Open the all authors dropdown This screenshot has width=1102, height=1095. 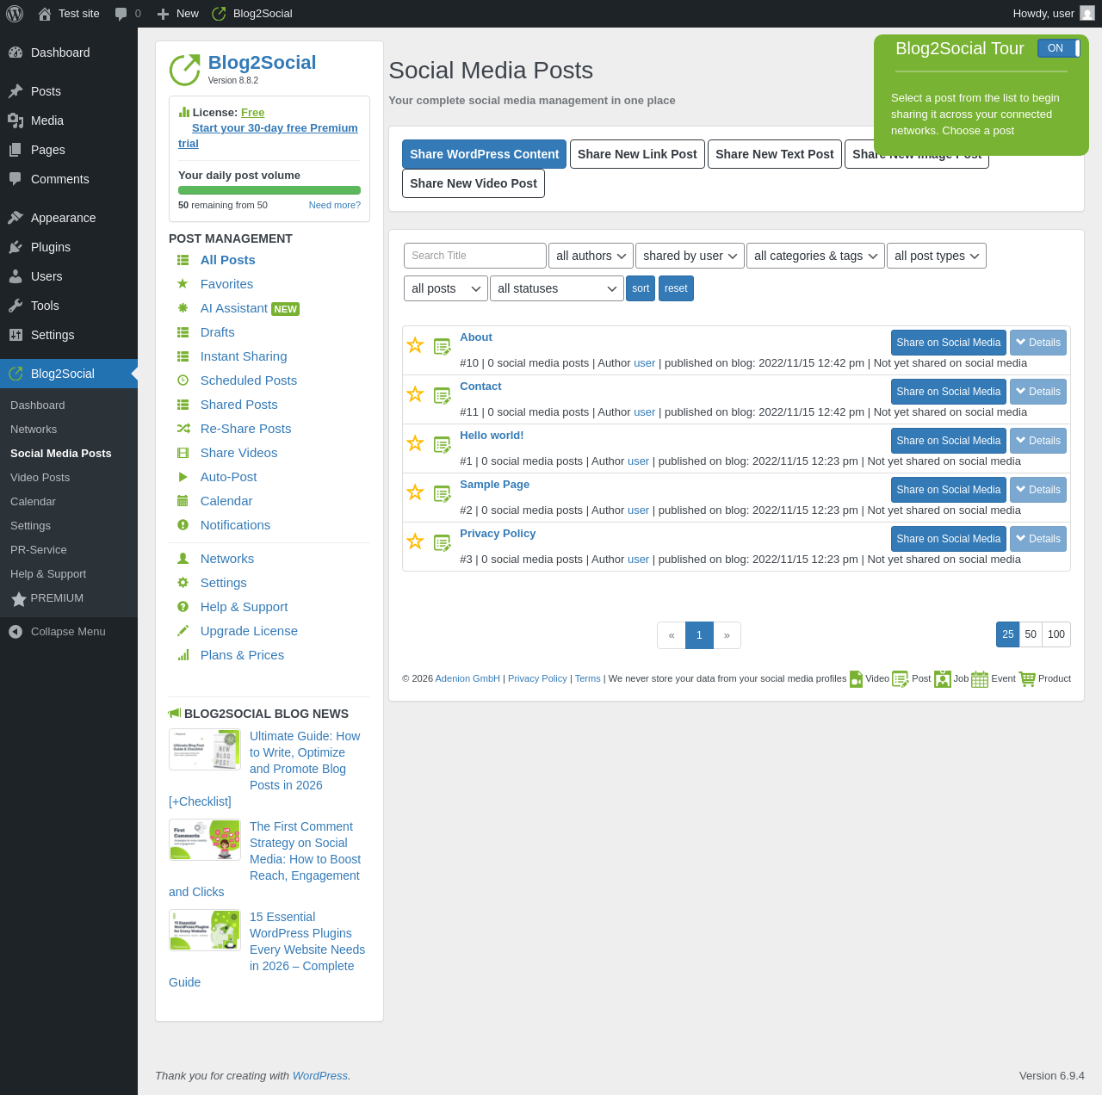[591, 256]
